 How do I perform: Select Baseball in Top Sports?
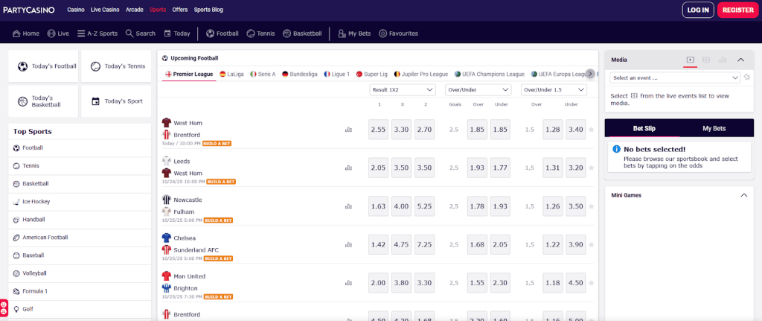(x=80, y=255)
